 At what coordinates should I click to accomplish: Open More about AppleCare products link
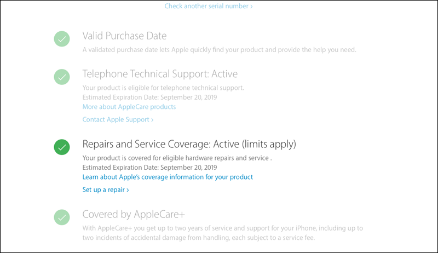pos(129,106)
